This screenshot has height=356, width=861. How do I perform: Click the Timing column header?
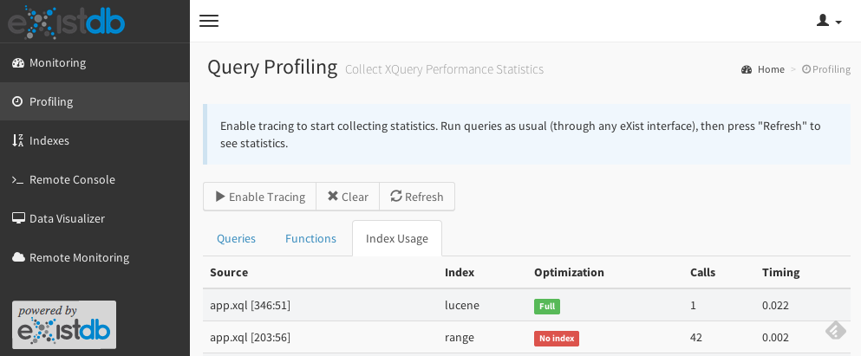tap(780, 272)
